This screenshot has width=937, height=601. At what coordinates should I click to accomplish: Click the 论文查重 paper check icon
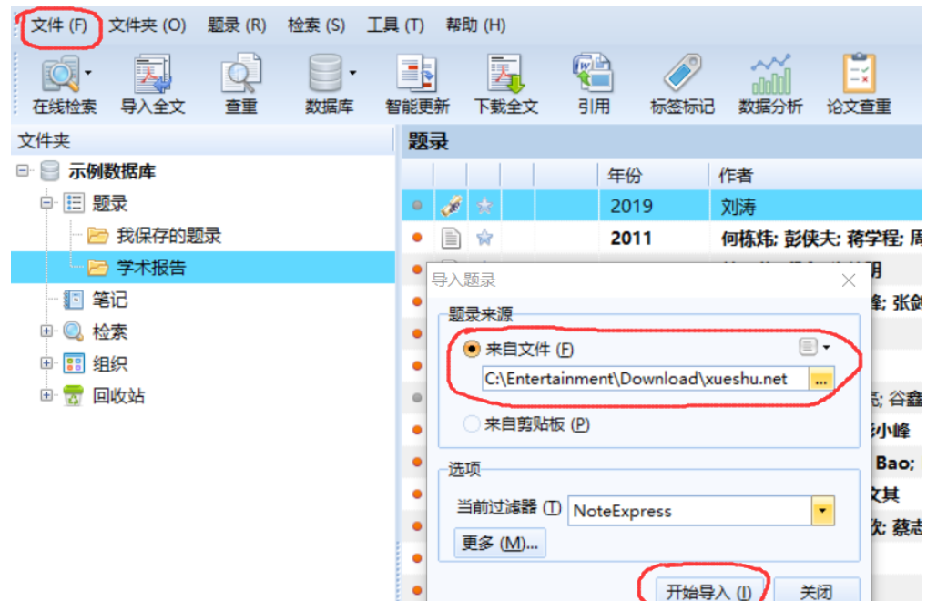858,75
